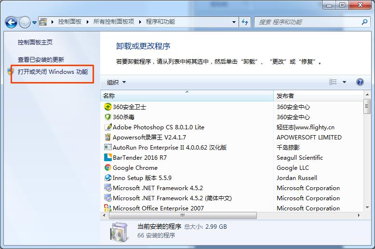Sort by the 名称 column header
The height and width of the screenshot is (249, 375).
point(187,96)
